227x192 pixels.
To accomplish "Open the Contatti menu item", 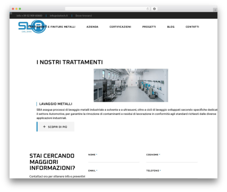I will point(192,27).
